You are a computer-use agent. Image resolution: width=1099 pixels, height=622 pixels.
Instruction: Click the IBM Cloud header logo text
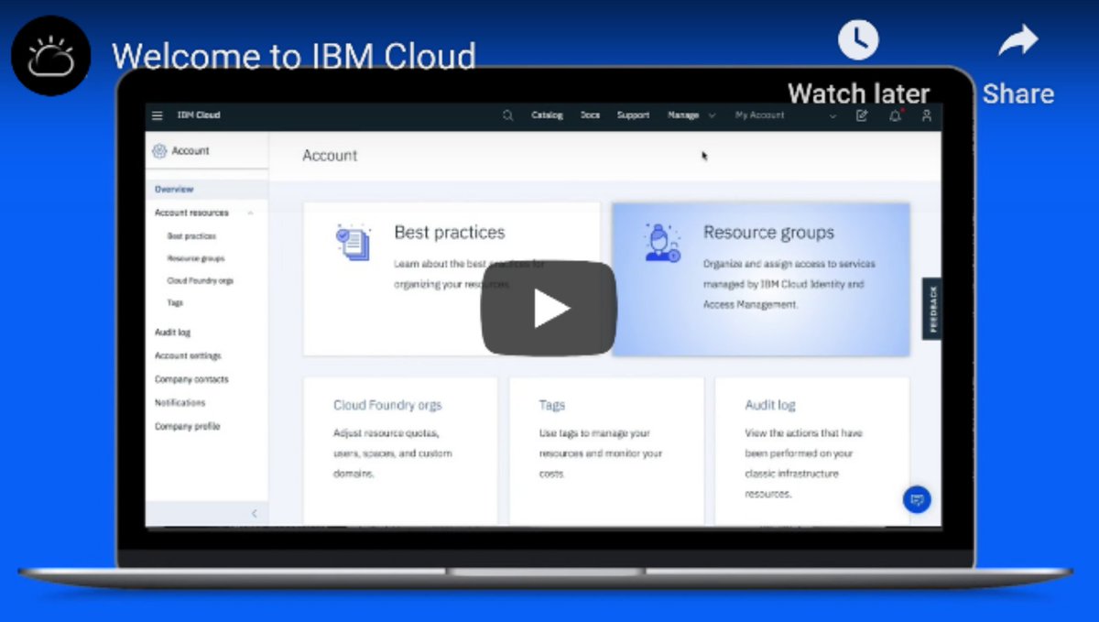(x=199, y=115)
